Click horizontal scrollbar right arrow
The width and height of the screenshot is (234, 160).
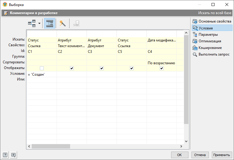coord(181,146)
